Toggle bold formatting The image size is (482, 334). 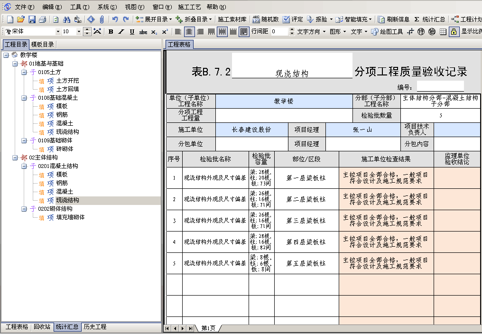click(x=111, y=32)
